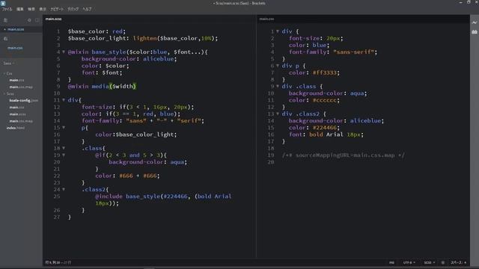Screen dimensions: 479x269
Task: Click "#666 + #666" on line 22
Action: pyautogui.click(x=138, y=176)
